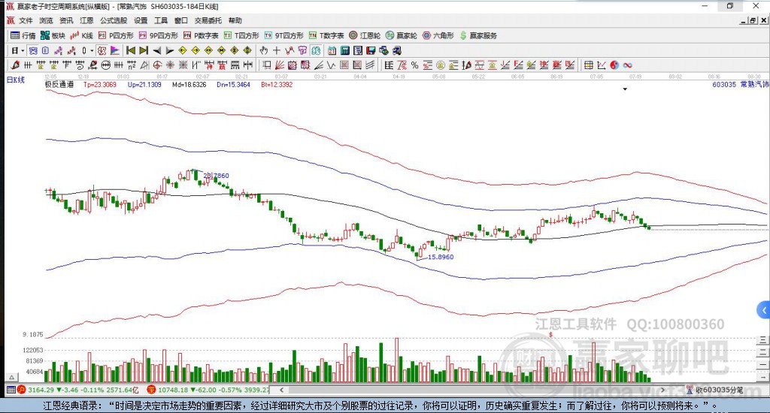The image size is (770, 413).
Task: Select the crosshair cursor tool
Action: coord(277,50)
